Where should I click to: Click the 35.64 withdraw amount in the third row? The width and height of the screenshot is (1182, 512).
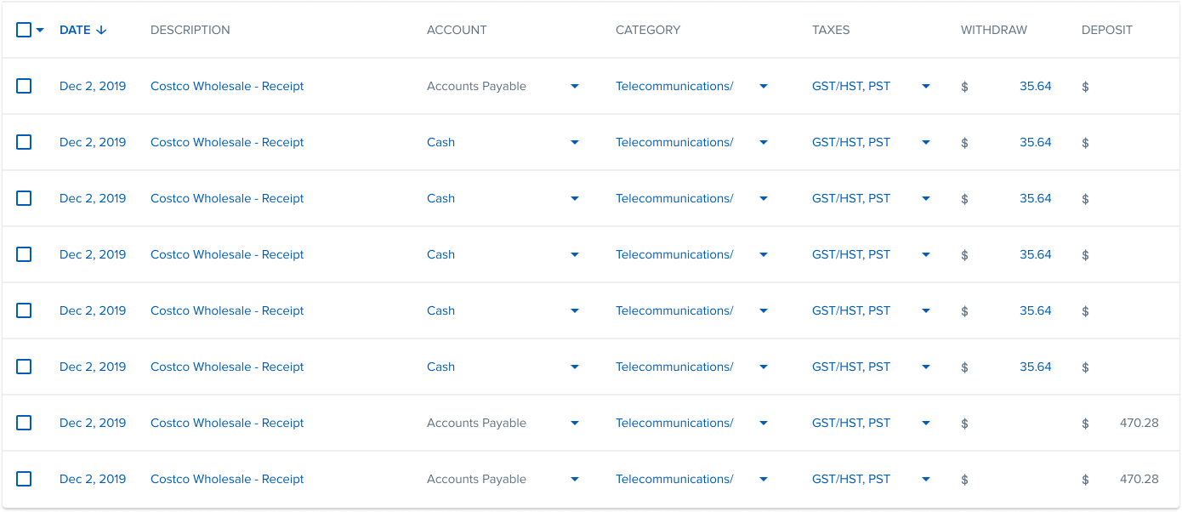coord(1035,198)
